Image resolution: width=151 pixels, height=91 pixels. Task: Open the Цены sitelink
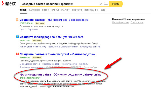[22, 30]
